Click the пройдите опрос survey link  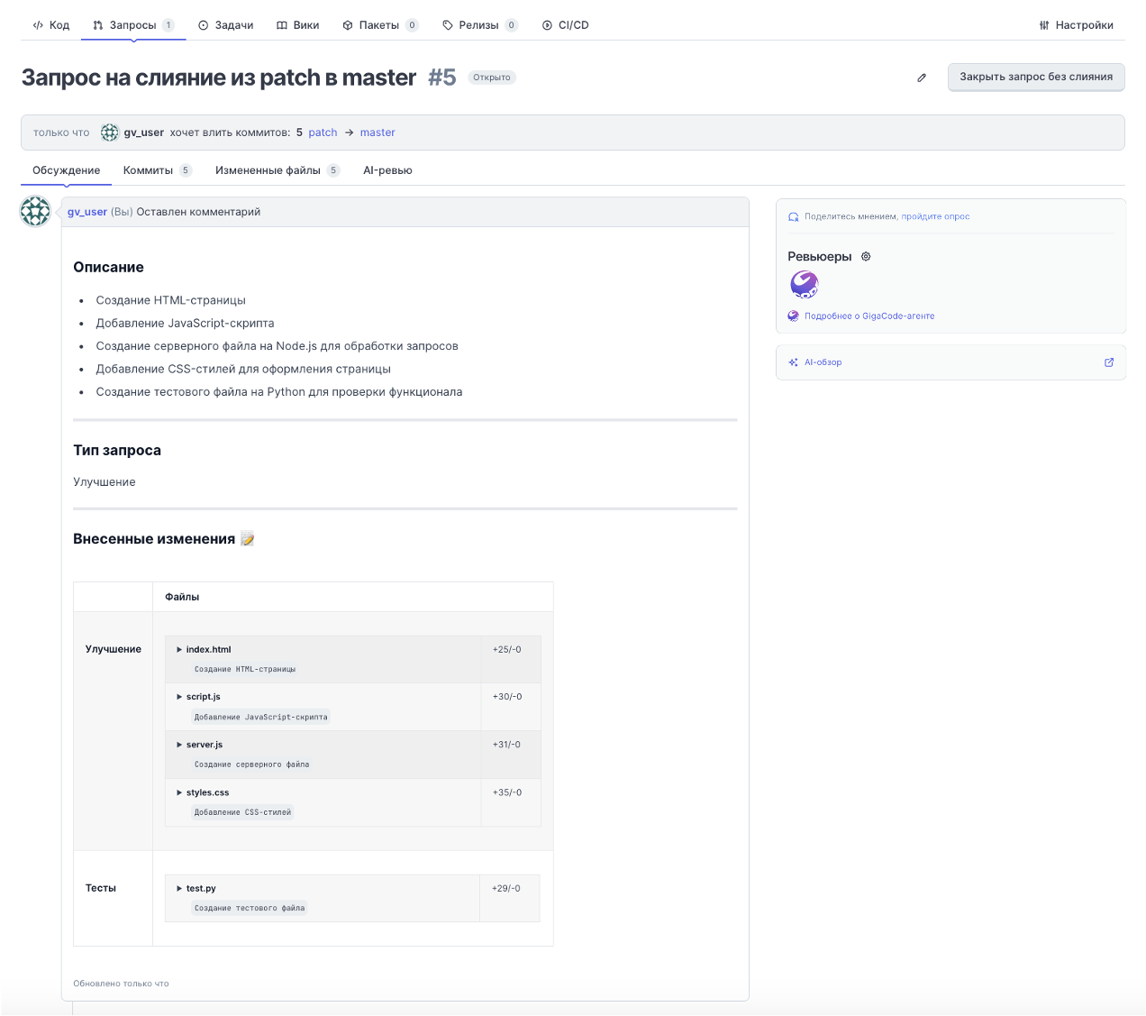pos(935,216)
